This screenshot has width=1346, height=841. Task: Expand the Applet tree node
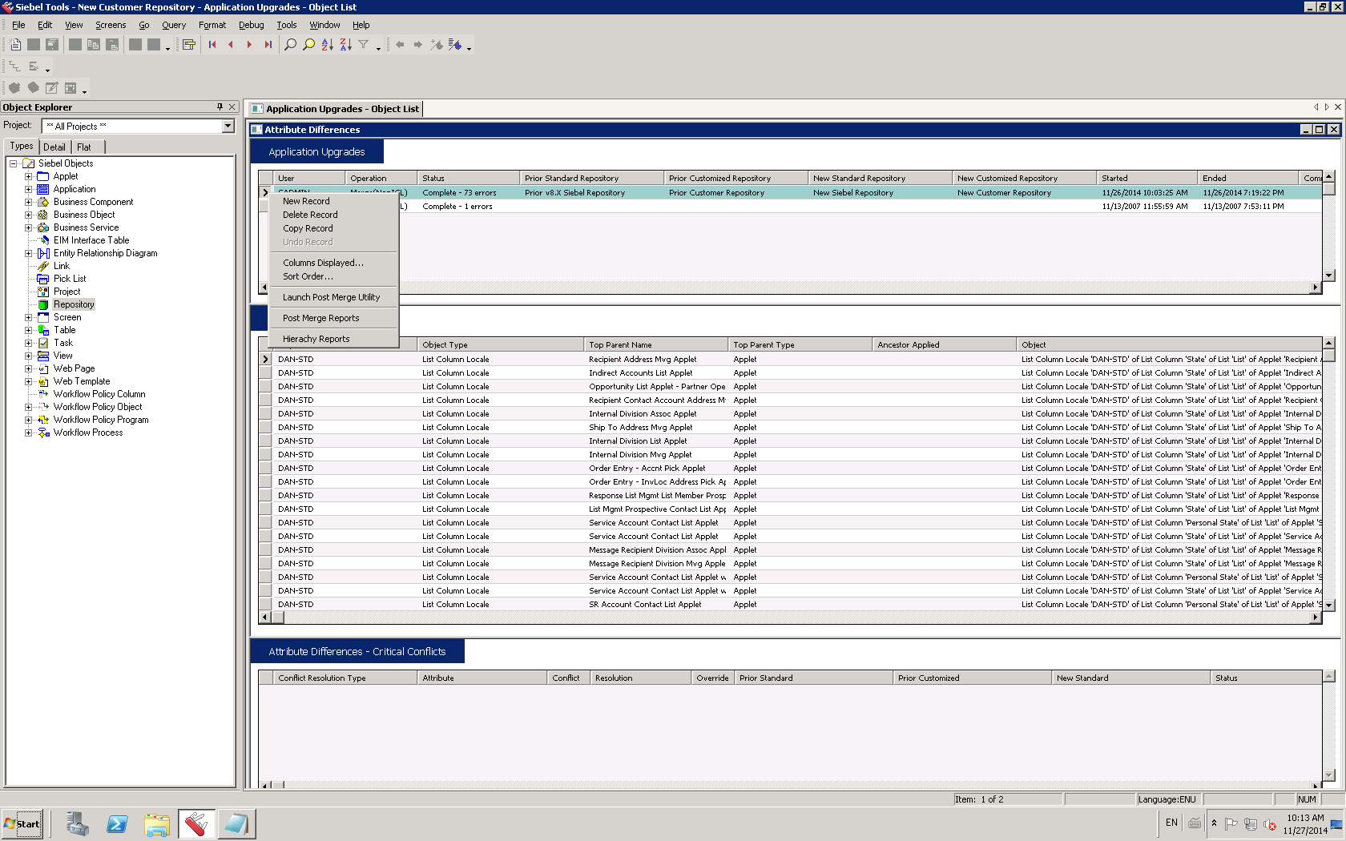tap(28, 176)
